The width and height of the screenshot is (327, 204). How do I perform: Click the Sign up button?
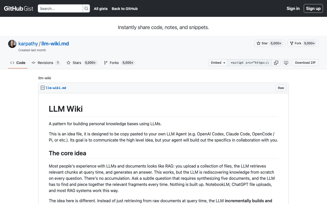click(x=313, y=8)
